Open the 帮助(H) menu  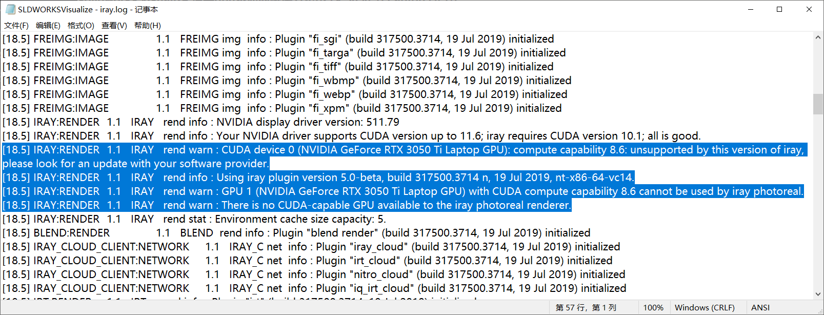point(148,26)
